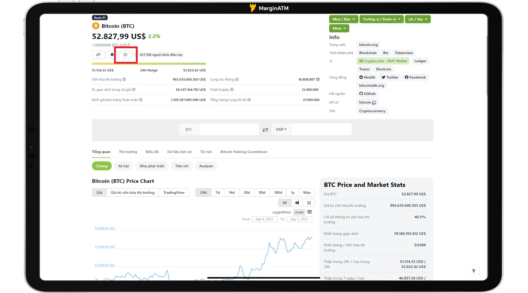Click fully diluted valuation help icon
Image resolution: width=528 pixels, height=293 pixels.
pyautogui.click(x=141, y=100)
